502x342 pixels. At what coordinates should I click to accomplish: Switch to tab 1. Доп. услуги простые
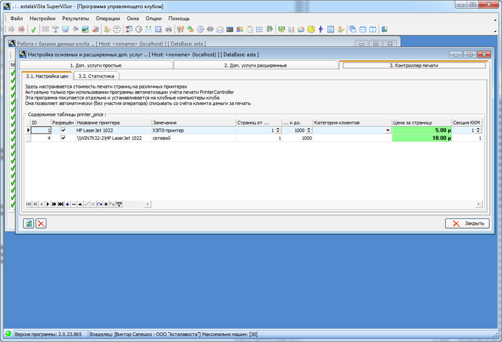(x=96, y=65)
